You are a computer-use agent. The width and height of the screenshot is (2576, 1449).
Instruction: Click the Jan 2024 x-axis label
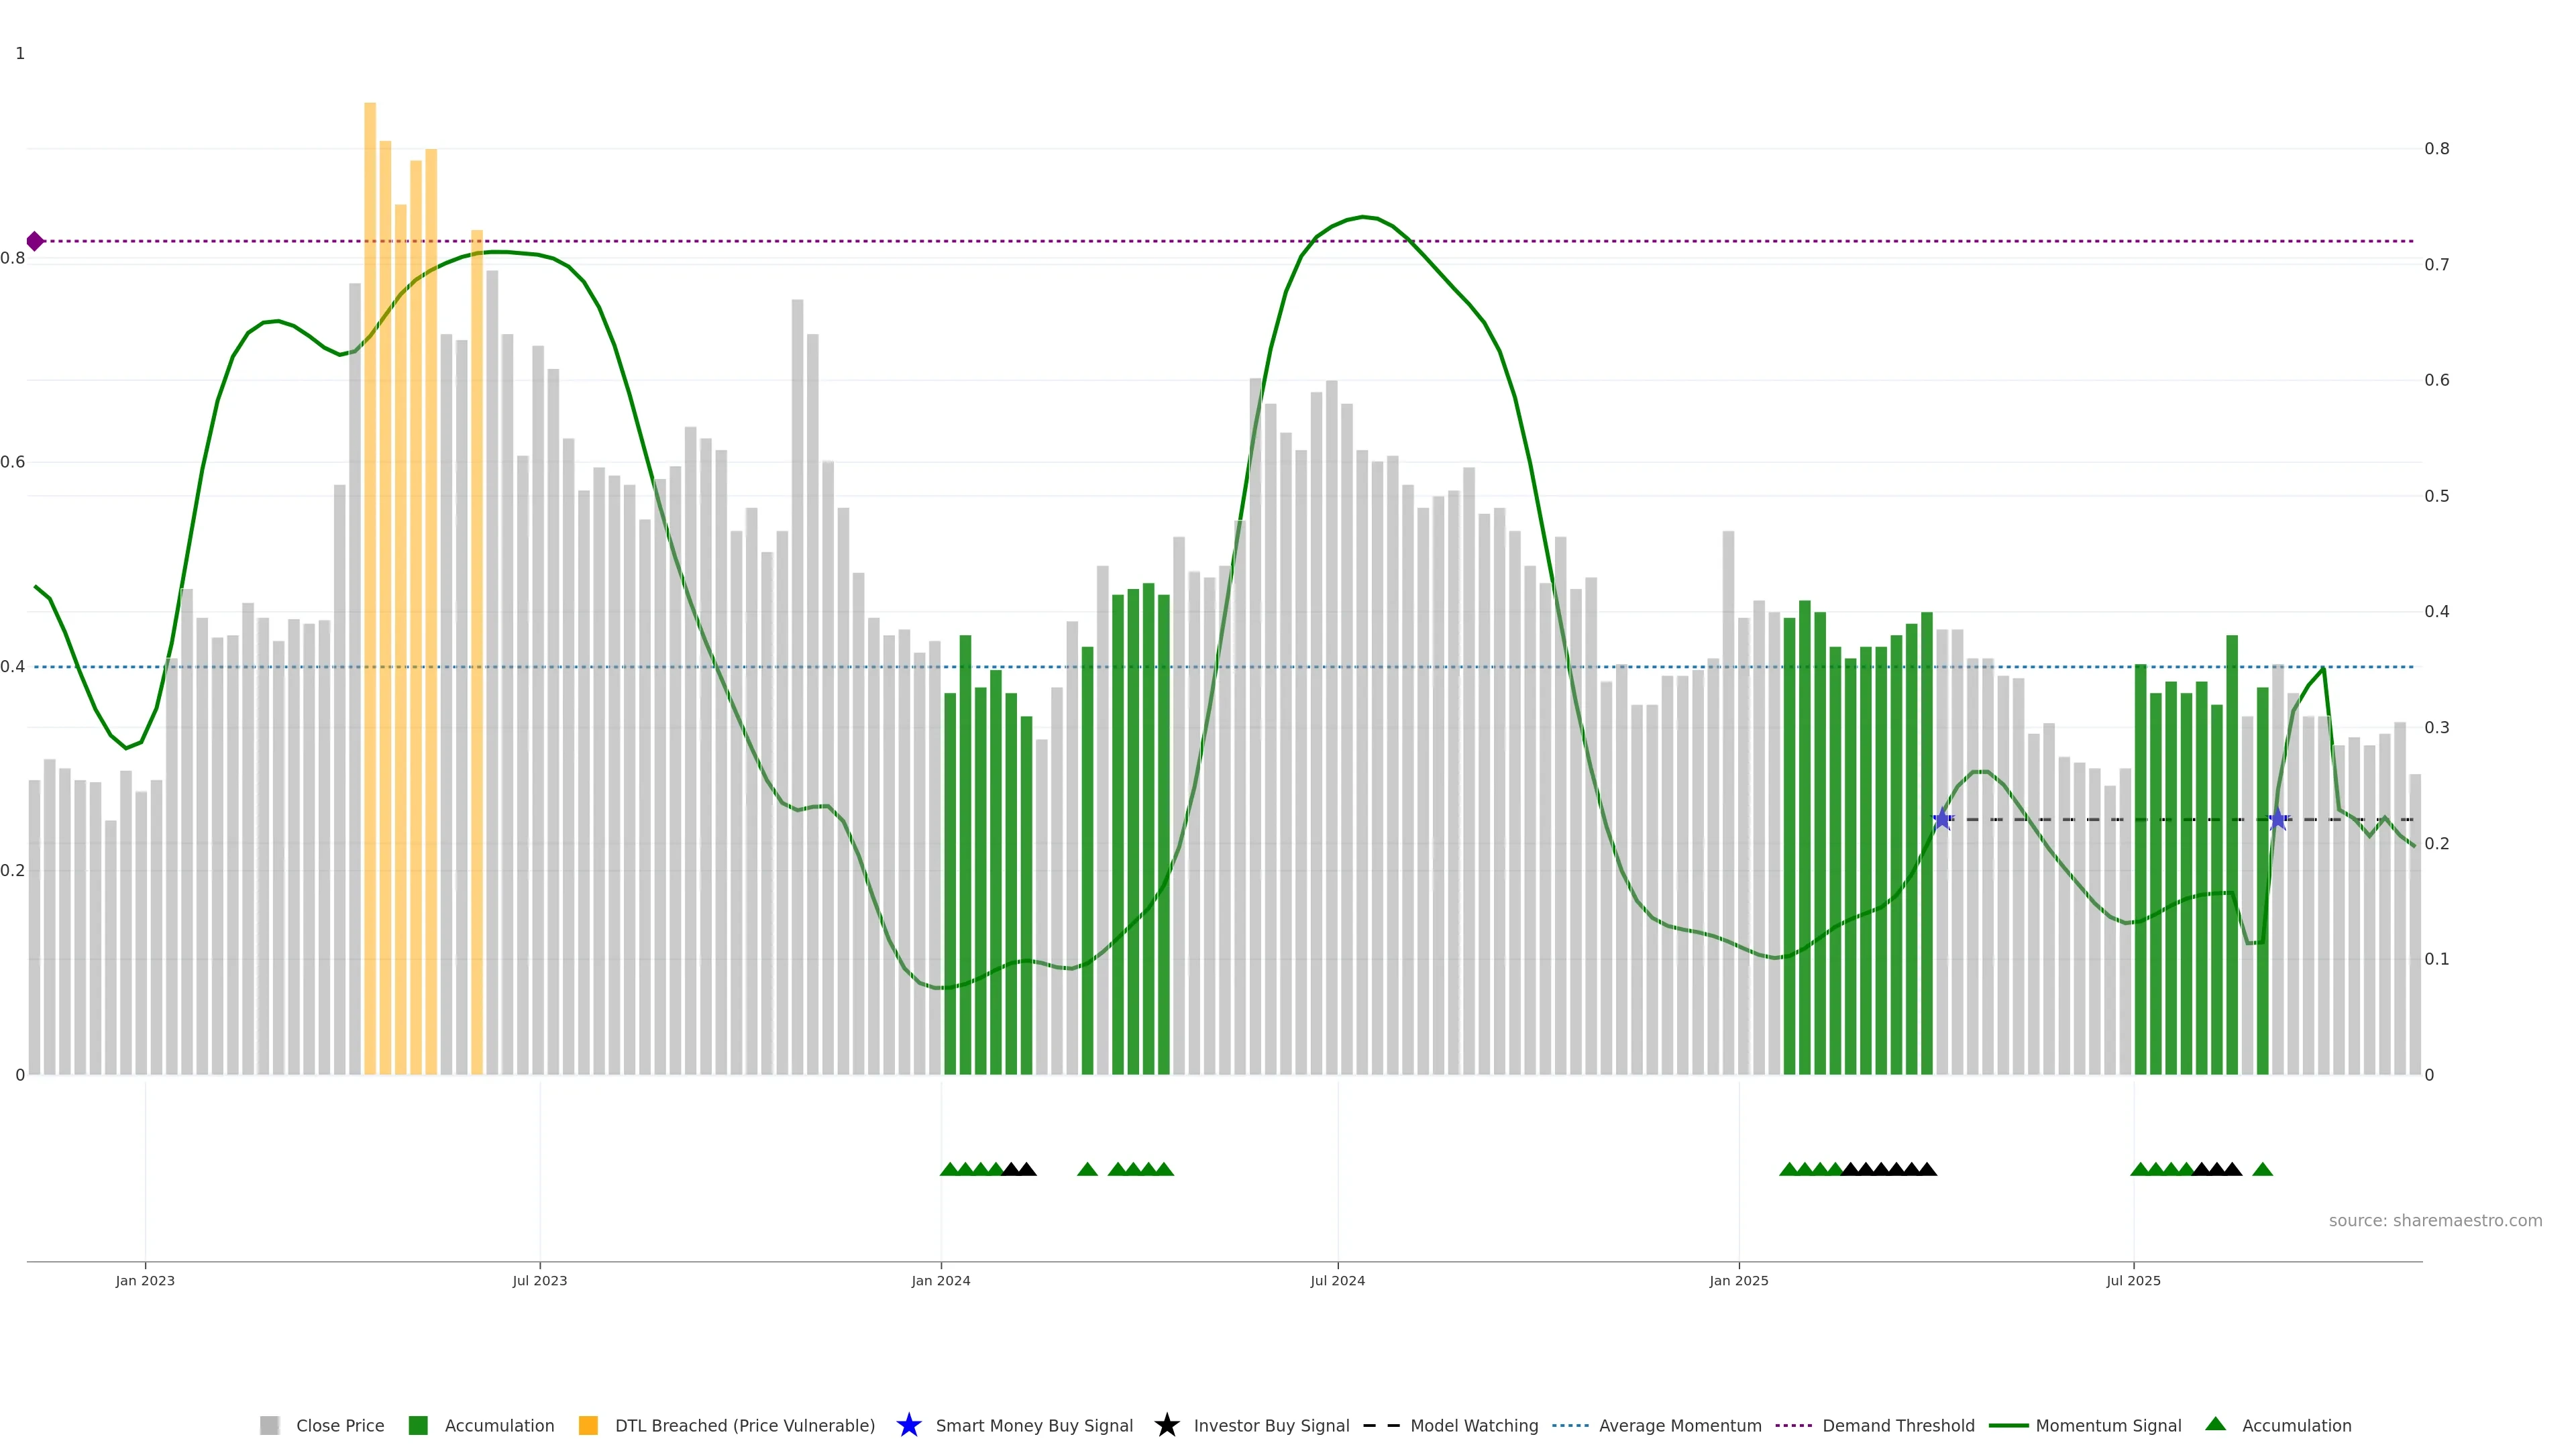tap(940, 1280)
